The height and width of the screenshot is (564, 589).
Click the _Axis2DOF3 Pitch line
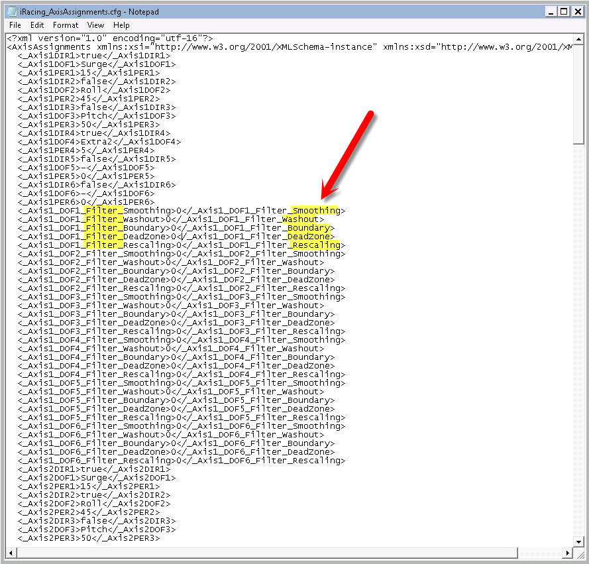click(x=97, y=530)
